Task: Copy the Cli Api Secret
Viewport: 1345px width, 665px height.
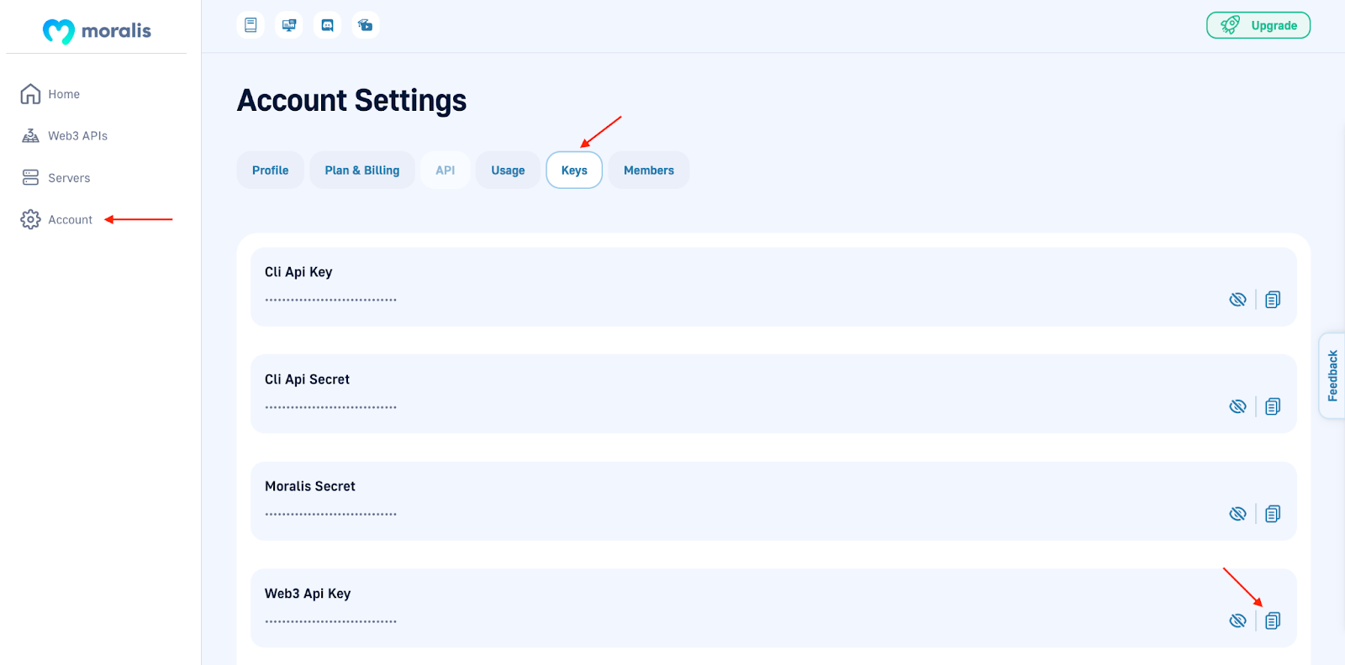Action: tap(1273, 406)
